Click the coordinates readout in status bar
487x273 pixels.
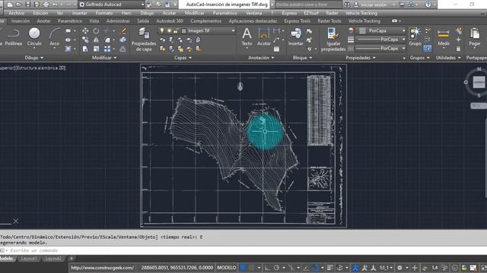pyautogui.click(x=177, y=268)
